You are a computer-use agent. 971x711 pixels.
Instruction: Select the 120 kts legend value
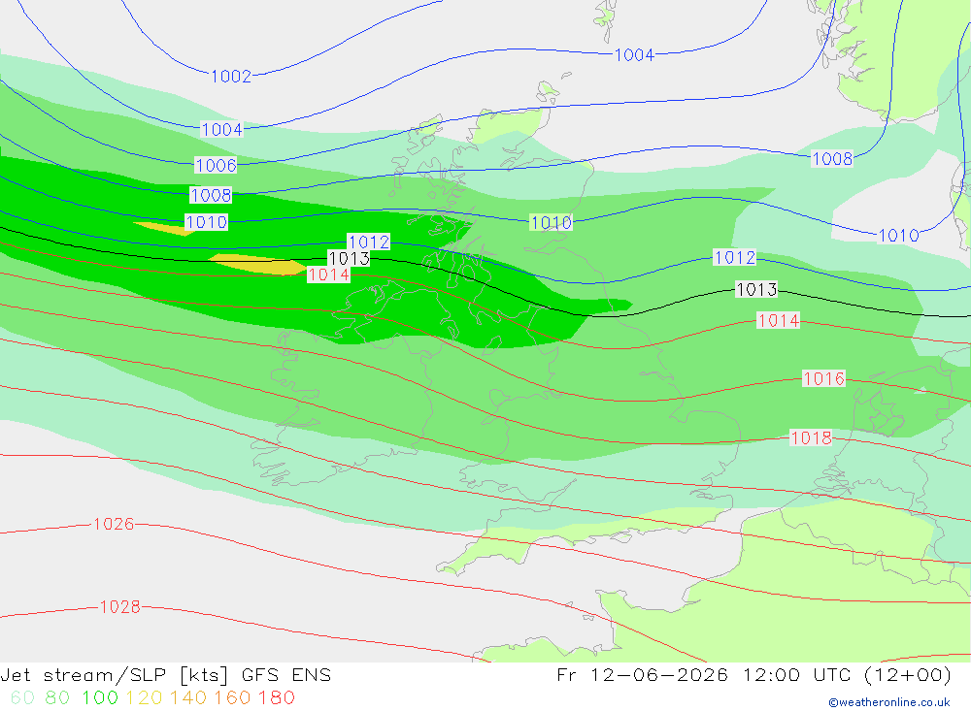pos(145,697)
